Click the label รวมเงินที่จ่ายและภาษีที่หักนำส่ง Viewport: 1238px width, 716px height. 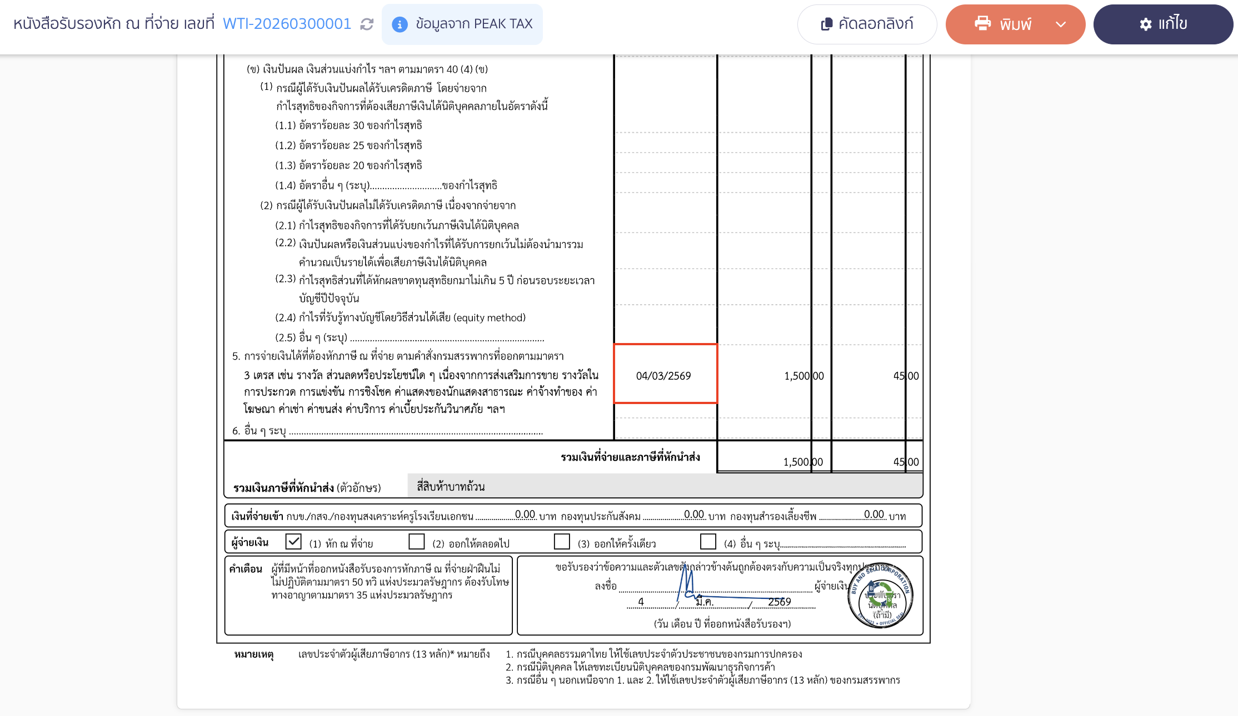(x=630, y=457)
